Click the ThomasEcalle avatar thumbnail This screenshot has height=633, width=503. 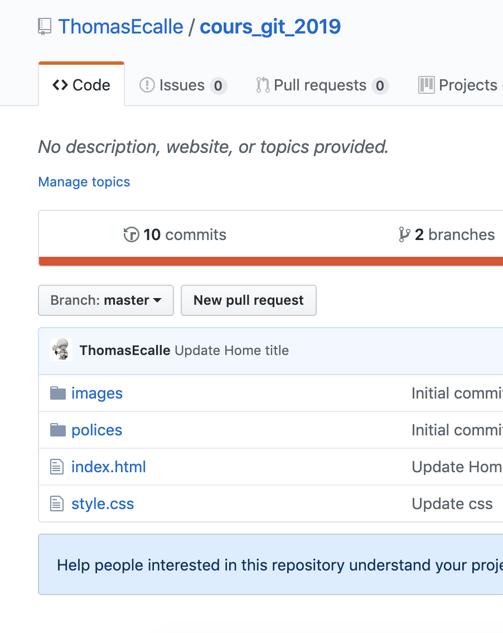[61, 350]
